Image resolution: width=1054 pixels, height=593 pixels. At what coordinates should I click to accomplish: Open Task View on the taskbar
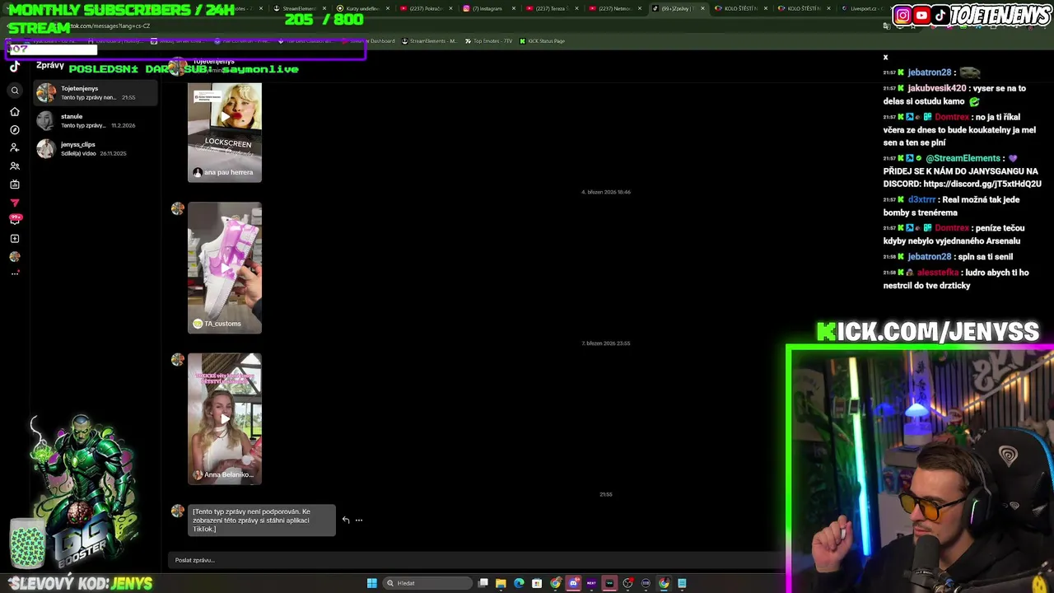(x=483, y=583)
